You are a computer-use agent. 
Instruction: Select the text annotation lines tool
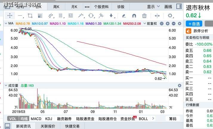coord(71,15)
